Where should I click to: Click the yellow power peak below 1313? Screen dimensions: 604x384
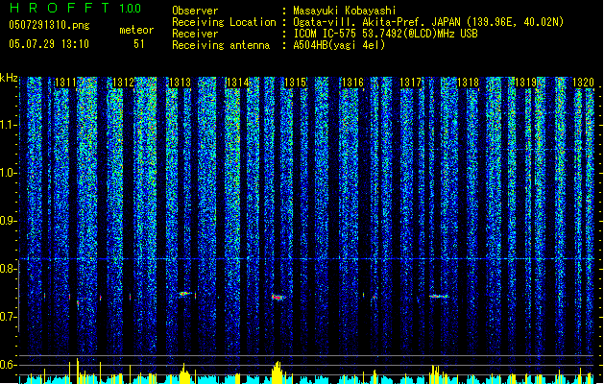point(184,373)
